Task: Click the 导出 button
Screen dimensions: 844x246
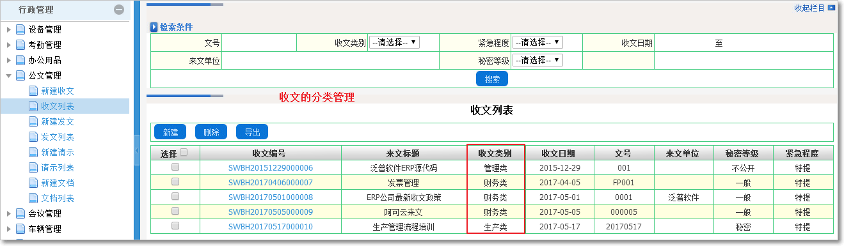Action: click(252, 132)
